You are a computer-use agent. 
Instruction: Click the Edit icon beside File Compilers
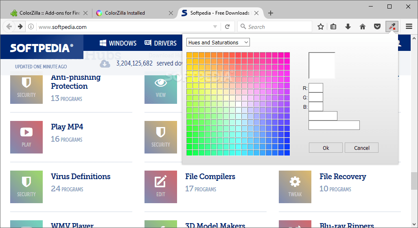coord(161,186)
